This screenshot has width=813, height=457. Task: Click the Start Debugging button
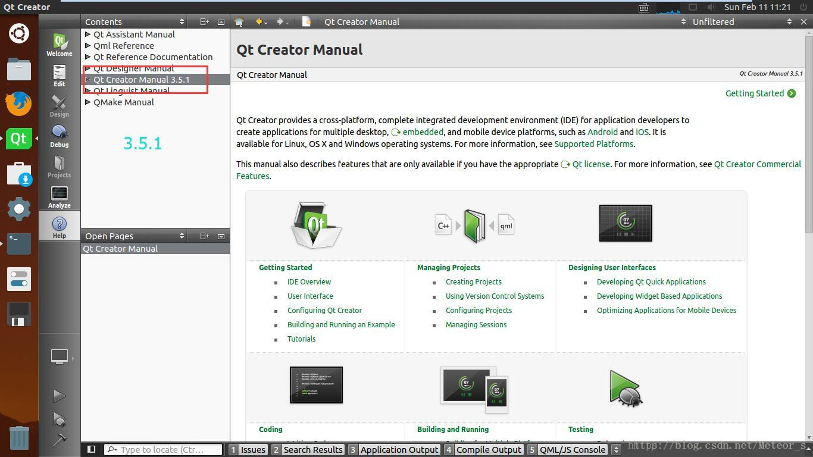pyautogui.click(x=60, y=419)
